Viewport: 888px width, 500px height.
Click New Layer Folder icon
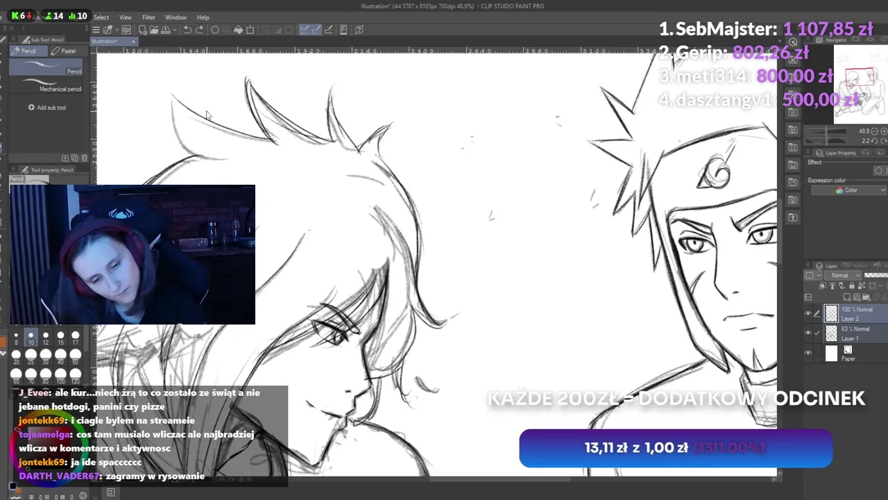tap(866, 297)
